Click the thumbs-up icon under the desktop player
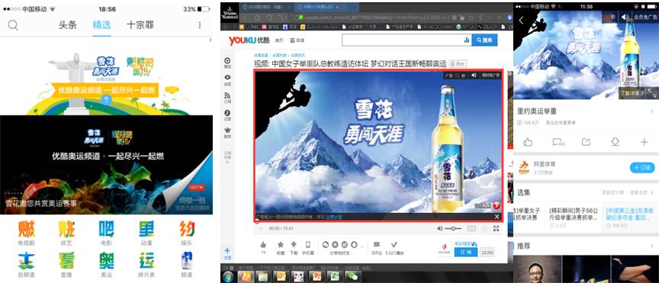Image resolution: width=662 pixels, height=286 pixels. (263, 244)
